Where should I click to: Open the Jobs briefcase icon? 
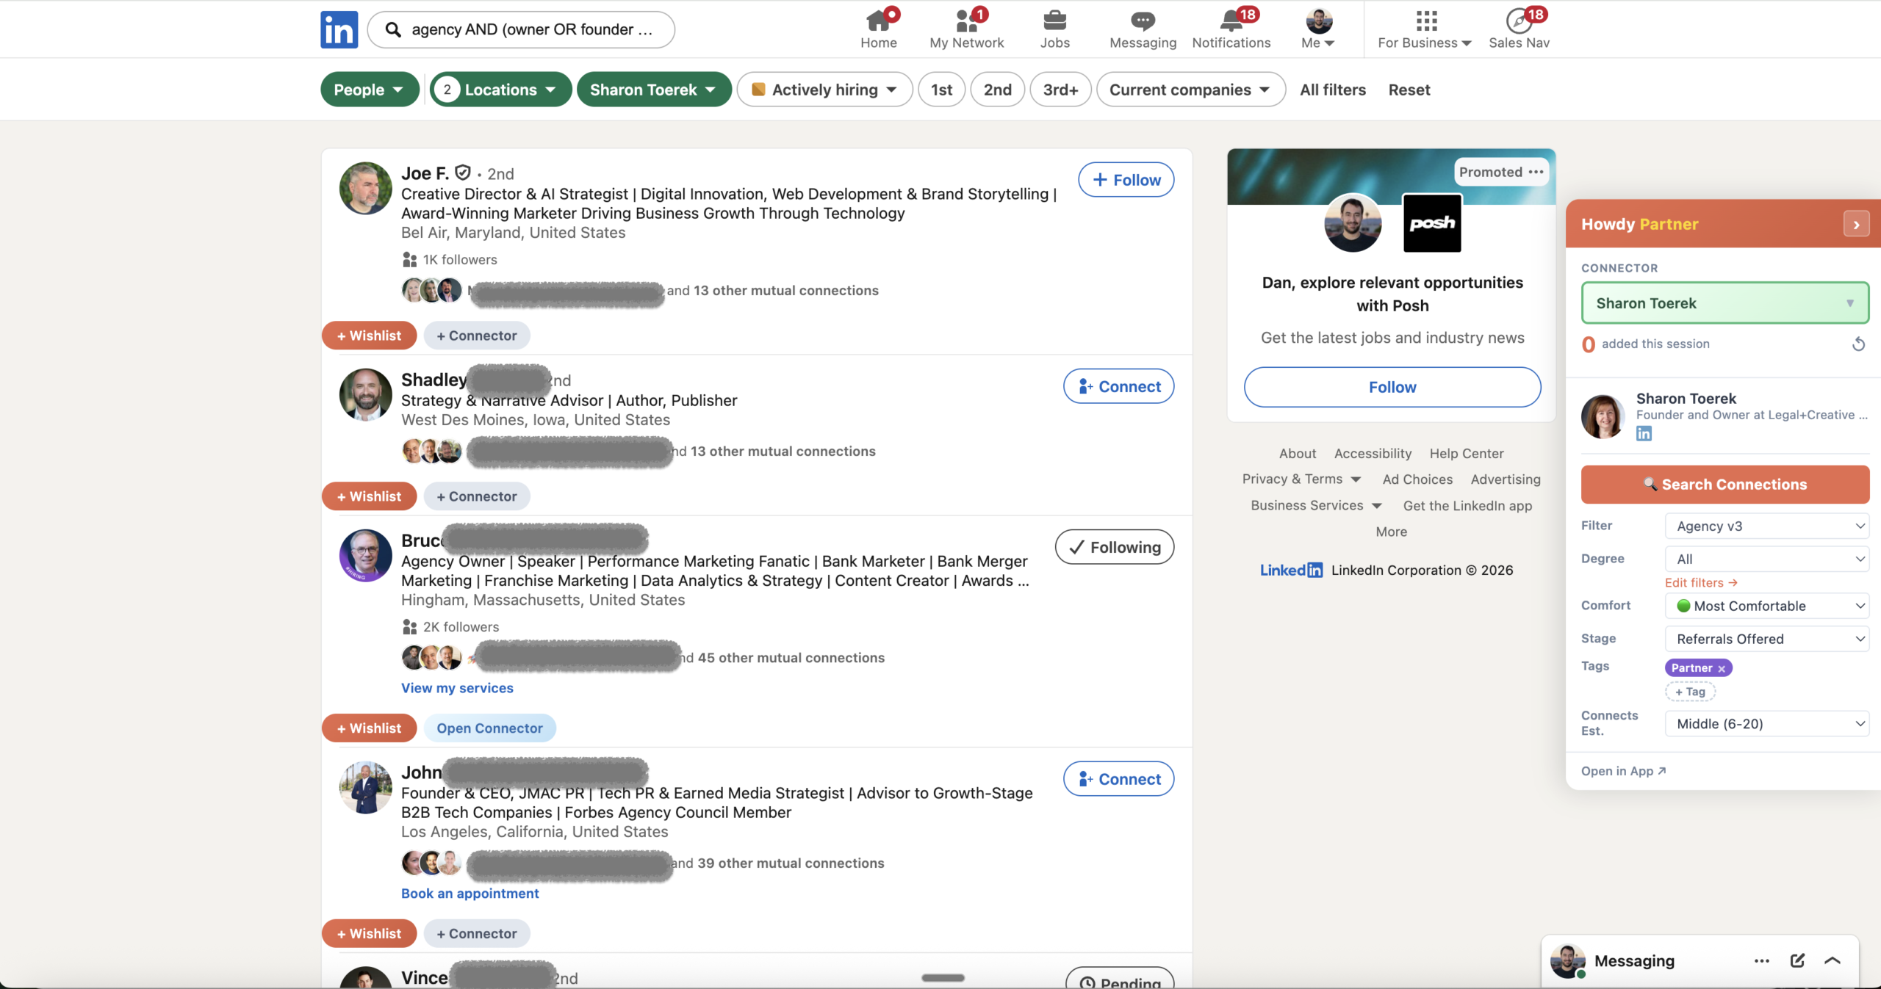(x=1054, y=21)
